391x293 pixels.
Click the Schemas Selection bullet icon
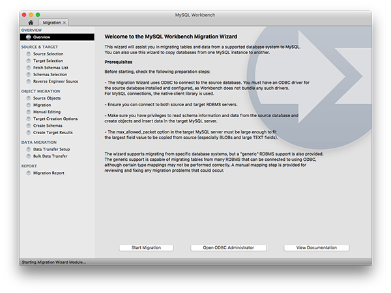click(29, 74)
